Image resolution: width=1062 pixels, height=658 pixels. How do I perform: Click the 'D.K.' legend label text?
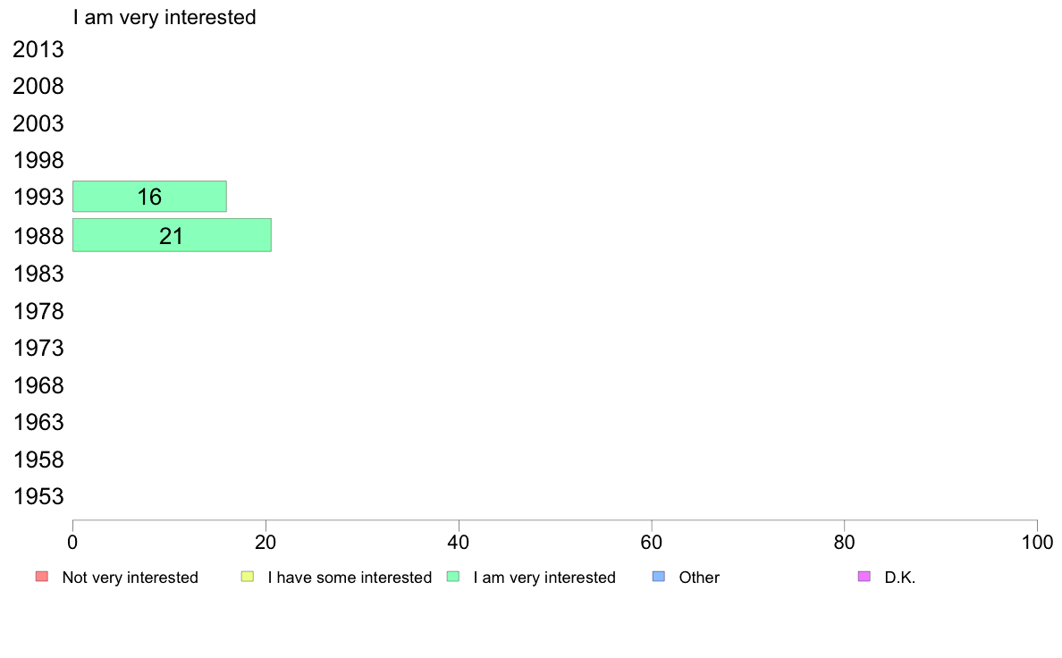[x=900, y=578]
